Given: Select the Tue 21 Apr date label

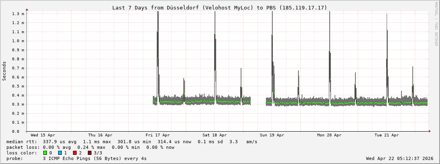Looking at the screenshot, I should 387,135.
